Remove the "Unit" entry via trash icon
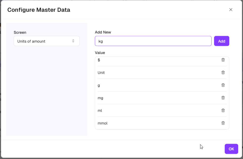The height and width of the screenshot is (159, 243). pos(223,73)
